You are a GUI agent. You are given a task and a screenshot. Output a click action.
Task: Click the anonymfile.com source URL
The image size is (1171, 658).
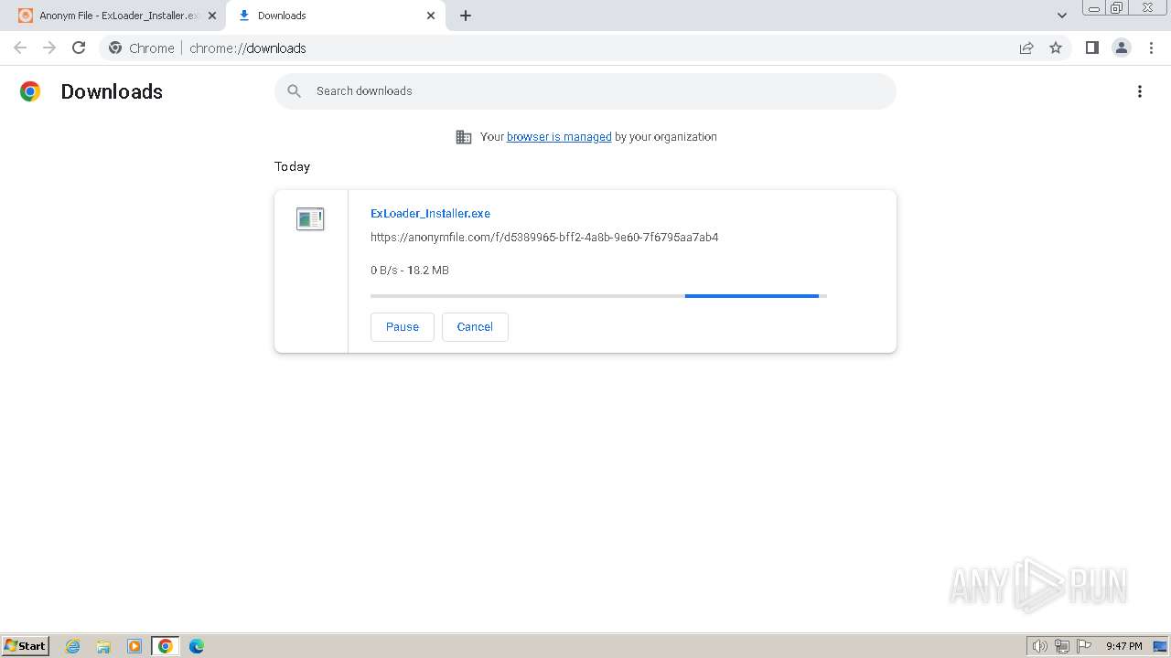[544, 237]
